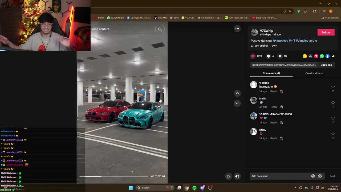The width and height of the screenshot is (341, 192).
Task: Open the PELICULA bookmark
Action: 188,18
